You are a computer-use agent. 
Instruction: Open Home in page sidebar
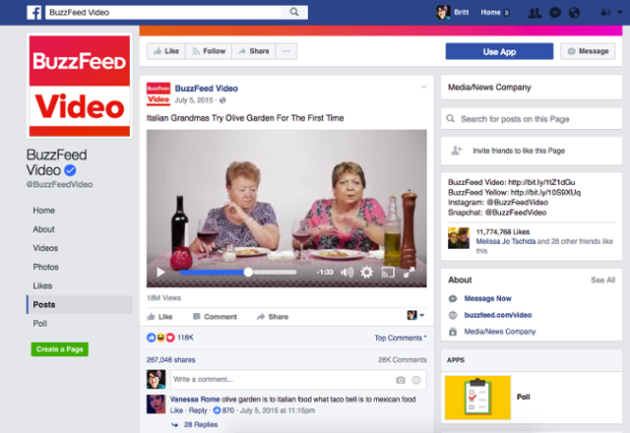point(43,211)
